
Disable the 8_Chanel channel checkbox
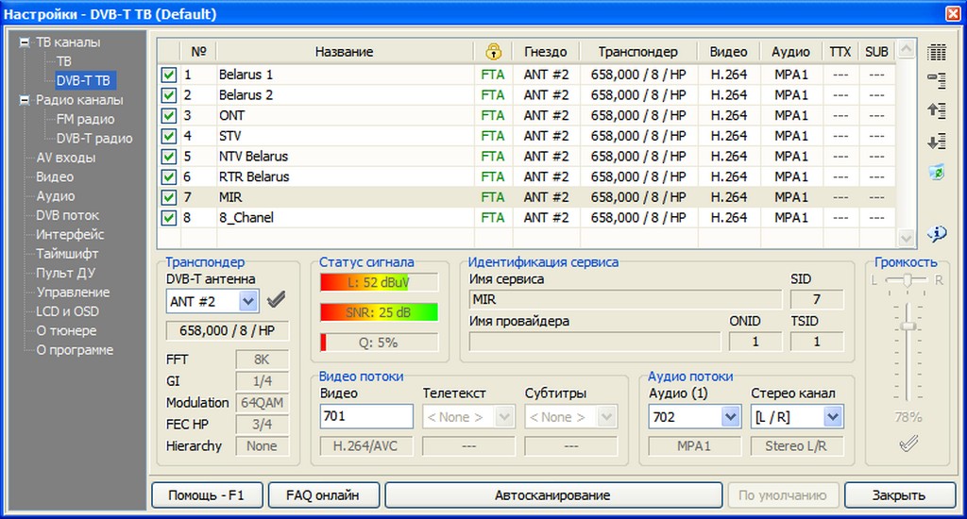(x=169, y=218)
